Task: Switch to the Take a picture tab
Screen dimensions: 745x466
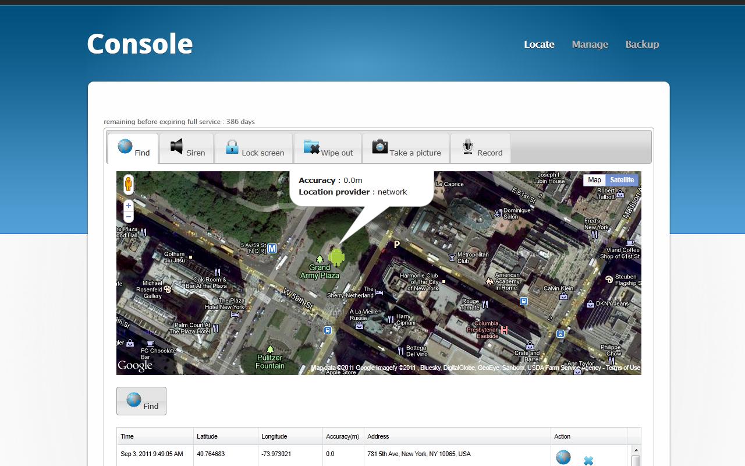Action: click(x=406, y=148)
